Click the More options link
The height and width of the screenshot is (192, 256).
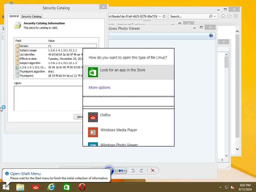[x=99, y=87]
